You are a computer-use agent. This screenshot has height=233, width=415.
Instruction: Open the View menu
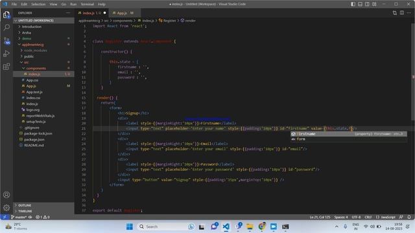[53, 4]
